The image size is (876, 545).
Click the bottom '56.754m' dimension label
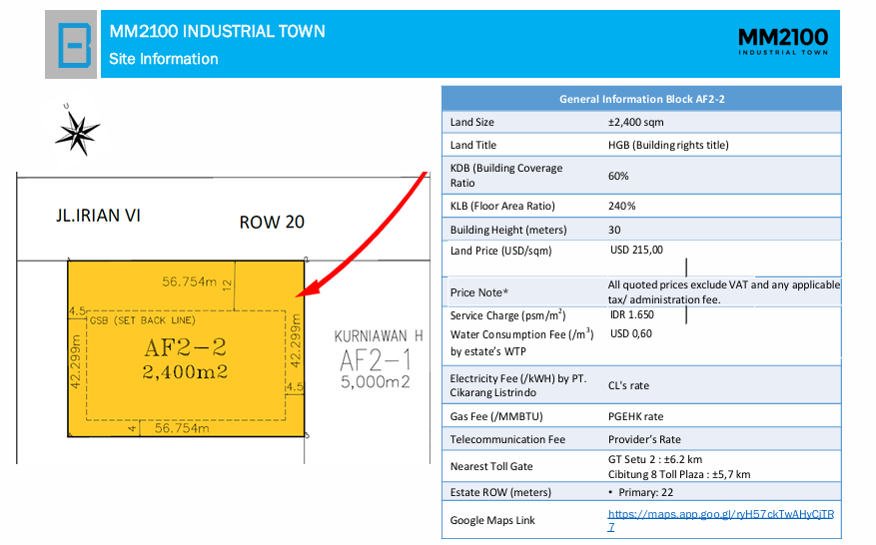182,428
